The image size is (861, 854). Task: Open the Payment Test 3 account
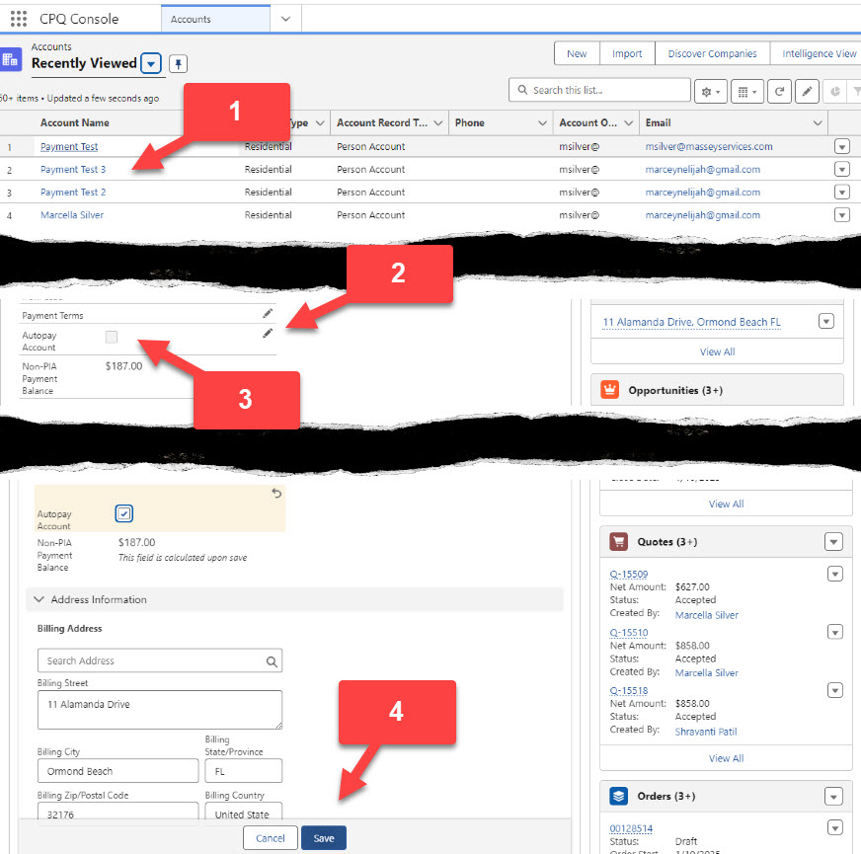click(x=73, y=170)
